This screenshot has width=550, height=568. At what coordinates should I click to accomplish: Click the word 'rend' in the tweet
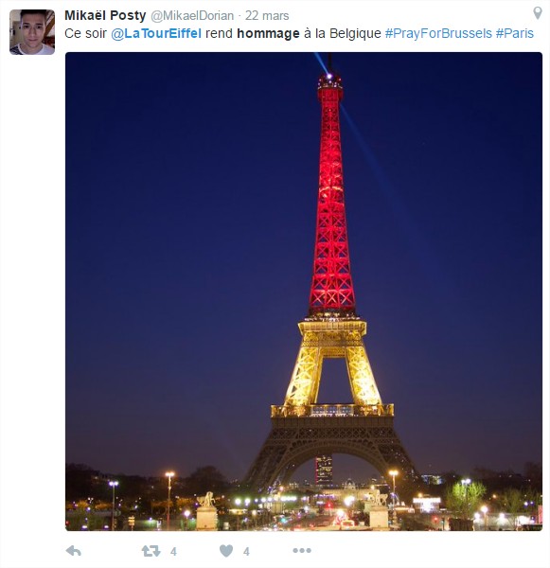tap(219, 33)
